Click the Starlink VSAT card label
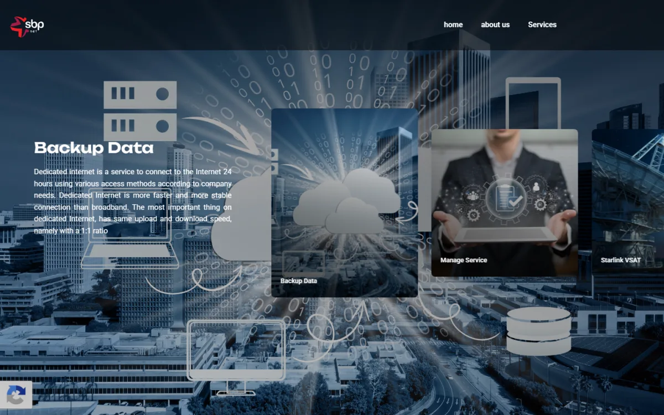The width and height of the screenshot is (664, 415). (621, 260)
